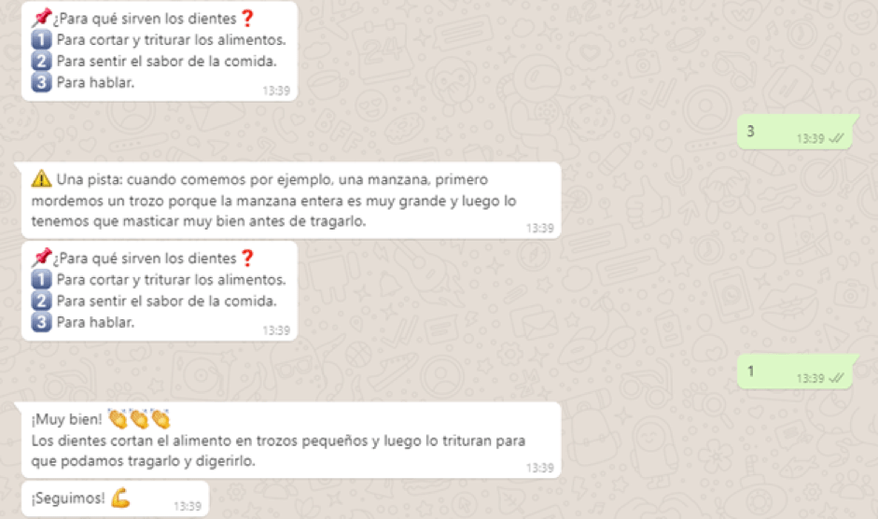Select the number 1 keycap in first quiz message
This screenshot has height=519, width=878.
pyautogui.click(x=41, y=40)
